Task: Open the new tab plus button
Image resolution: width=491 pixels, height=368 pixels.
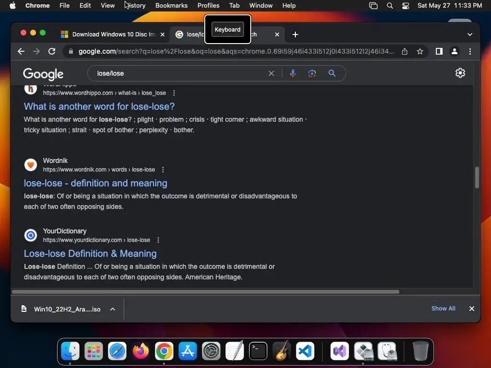Action: tap(295, 34)
